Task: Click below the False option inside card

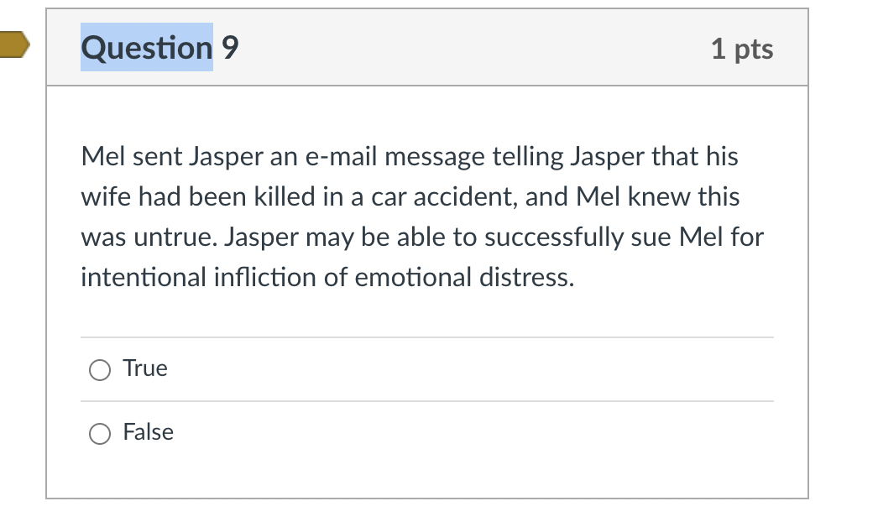Action: (420, 474)
